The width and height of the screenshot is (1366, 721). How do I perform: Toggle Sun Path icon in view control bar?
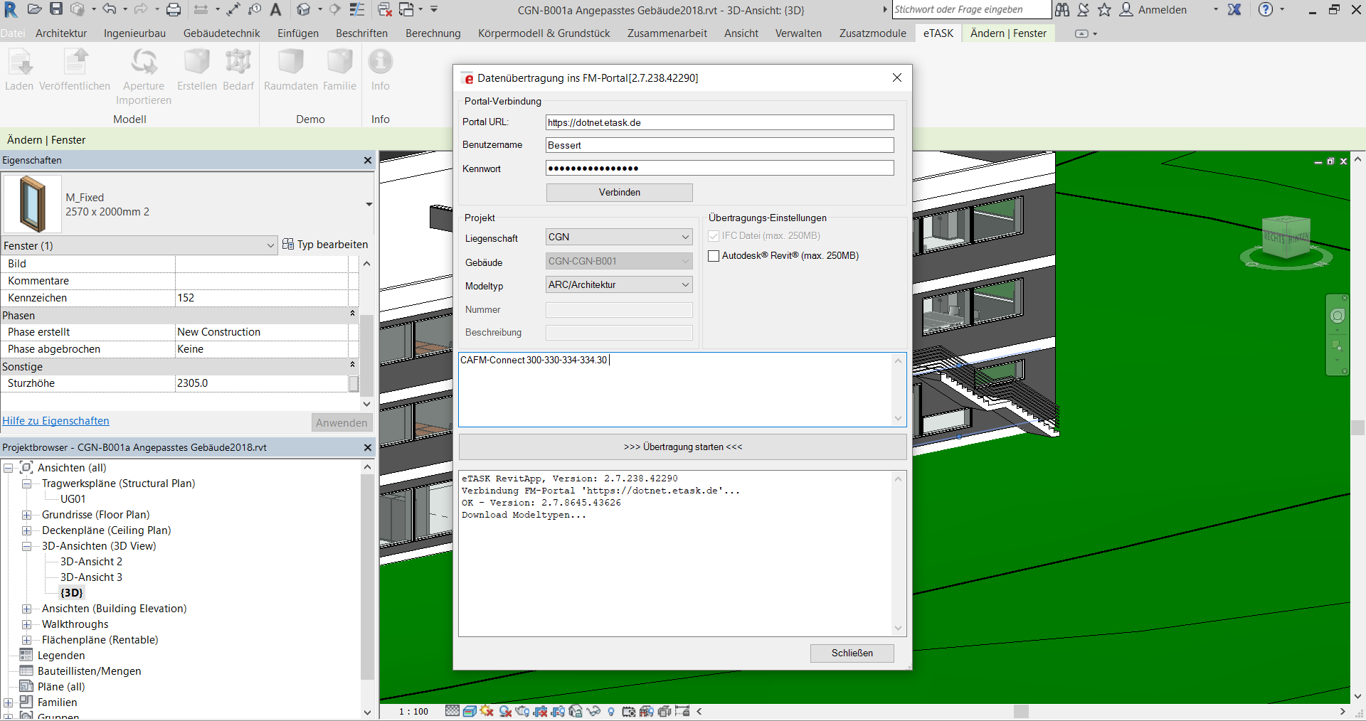[487, 711]
